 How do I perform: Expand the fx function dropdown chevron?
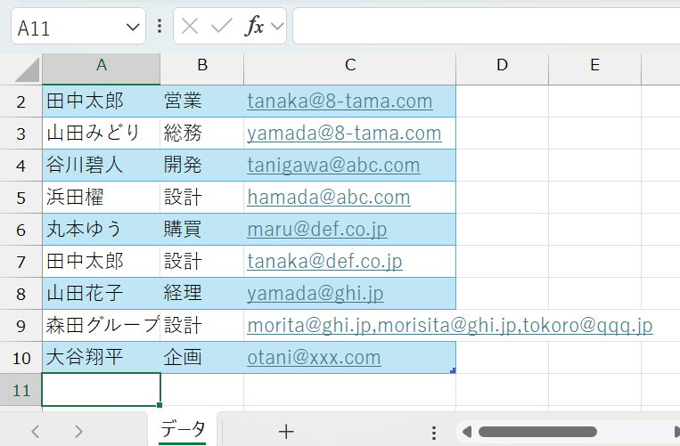pyautogui.click(x=276, y=27)
